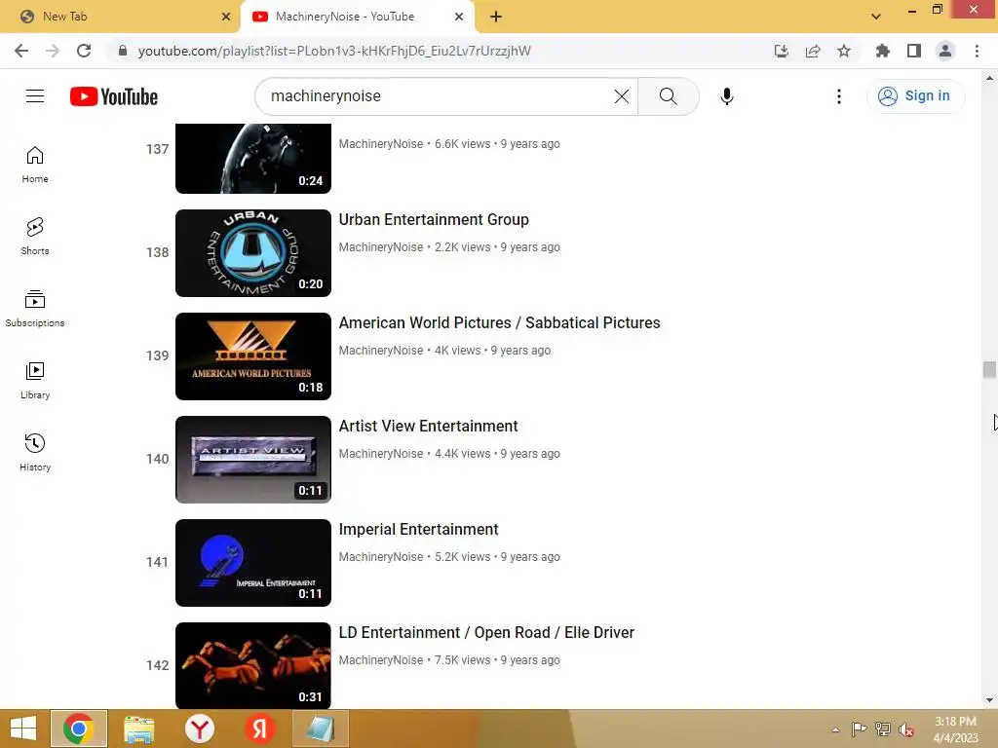Click the magnifier search button
Viewport: 998px width, 748px height.
[668, 96]
